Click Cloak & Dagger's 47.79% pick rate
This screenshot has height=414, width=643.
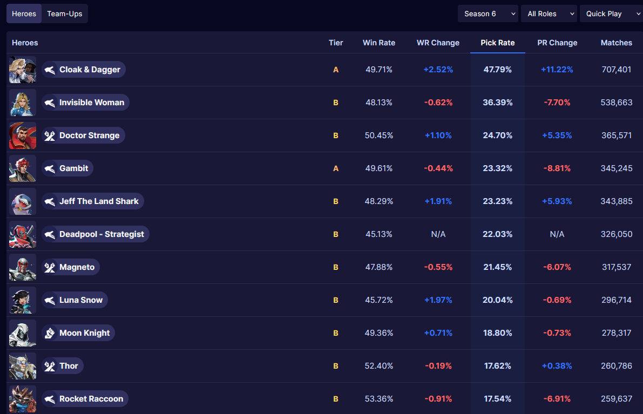coord(497,70)
